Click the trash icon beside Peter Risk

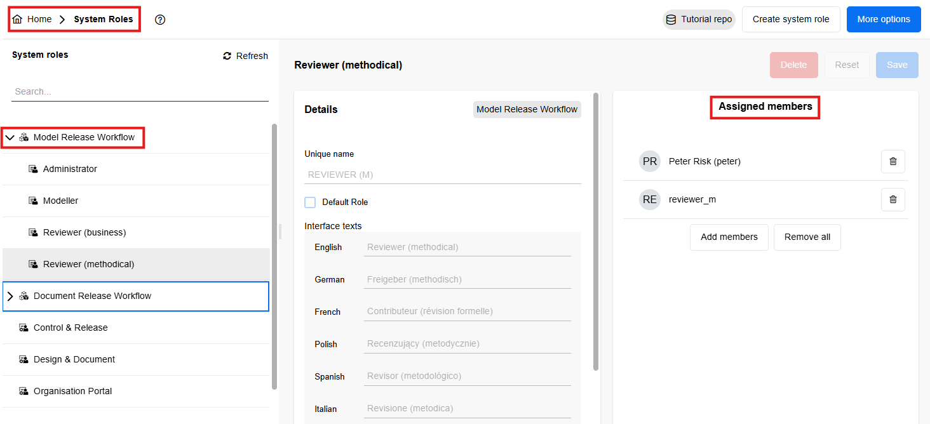pyautogui.click(x=893, y=161)
